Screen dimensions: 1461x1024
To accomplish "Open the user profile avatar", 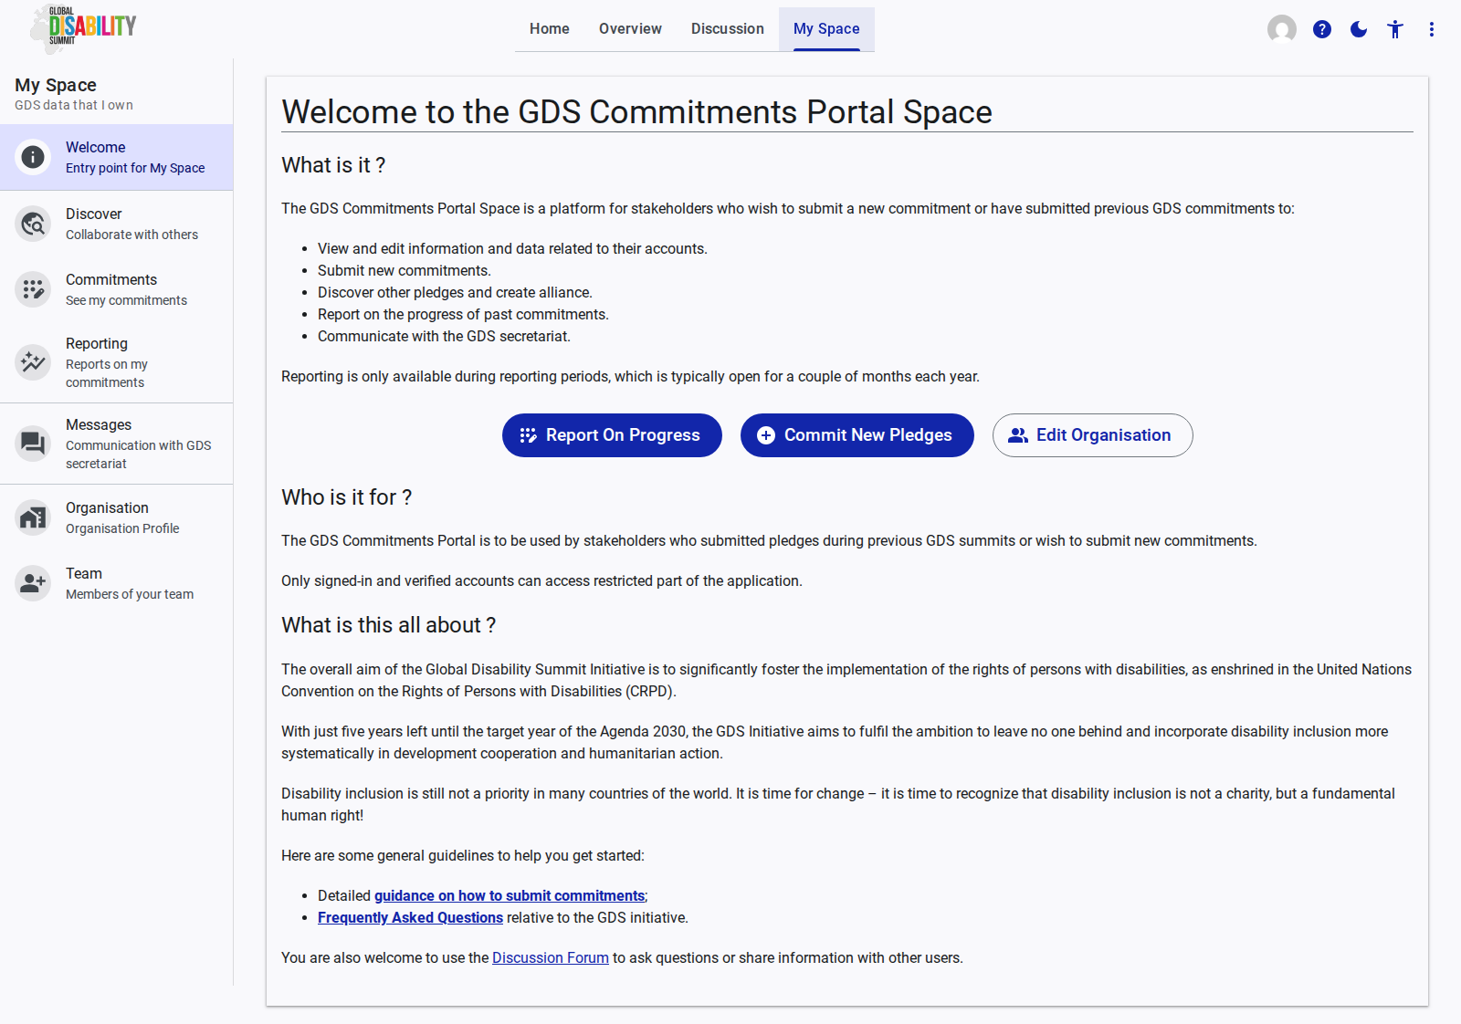I will 1282,29.
